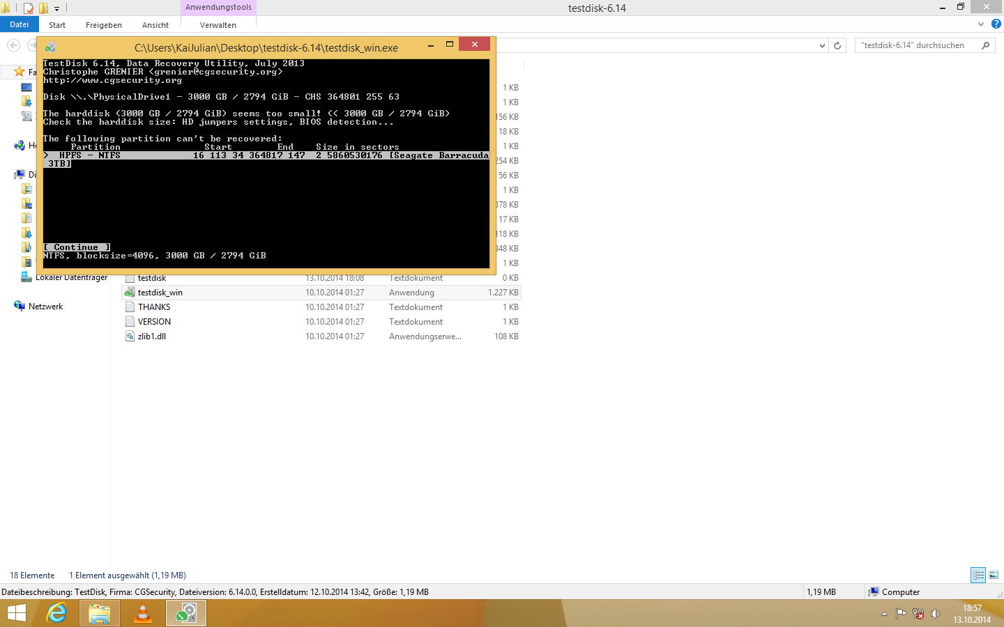Select the testdisk text document file
This screenshot has height=627, width=1004.
coord(152,278)
